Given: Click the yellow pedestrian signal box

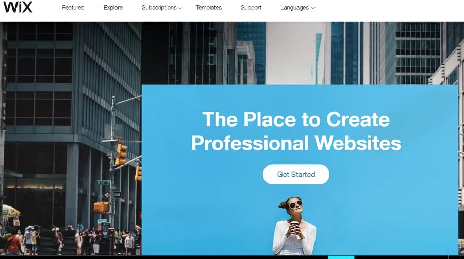Looking at the screenshot, I should [x=101, y=208].
